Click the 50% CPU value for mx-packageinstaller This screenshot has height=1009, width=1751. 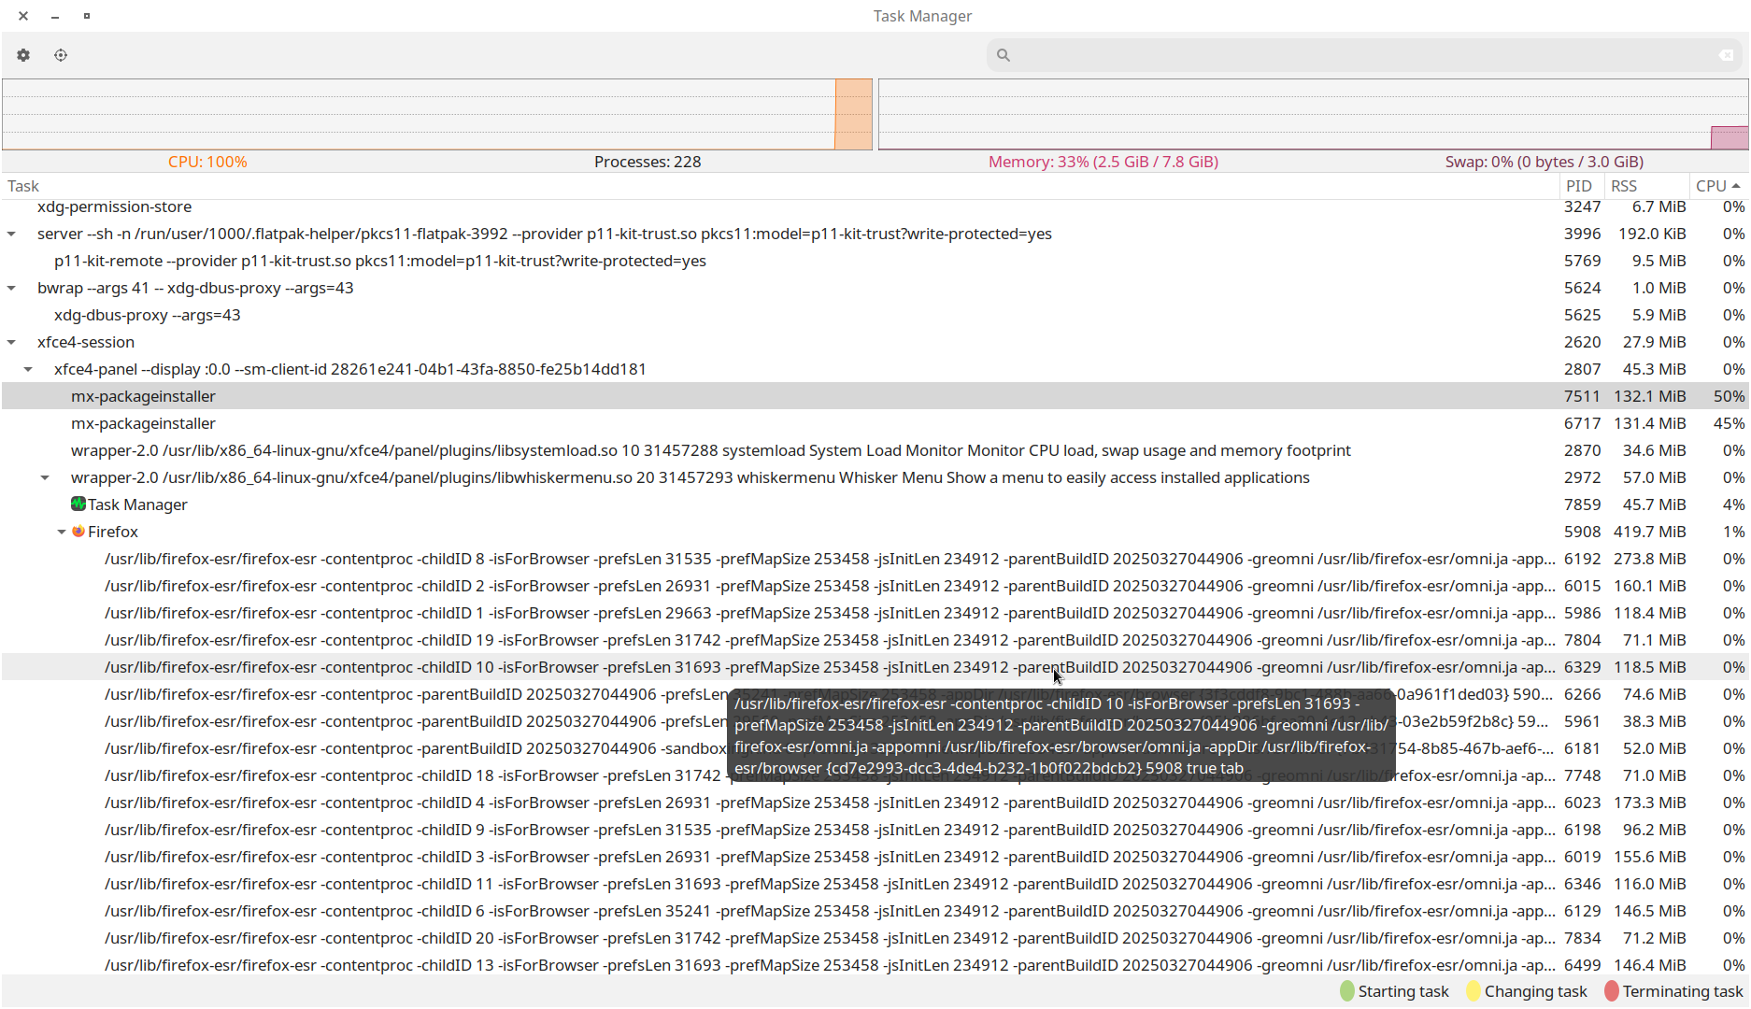point(1729,396)
